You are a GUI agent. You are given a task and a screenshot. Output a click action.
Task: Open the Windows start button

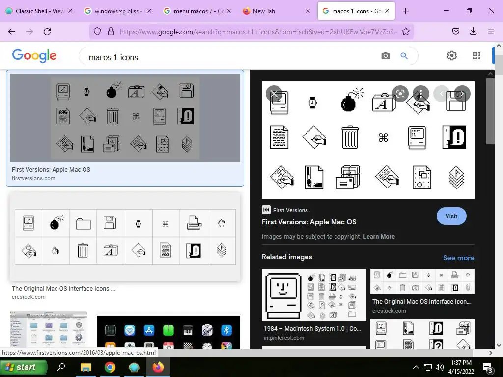coord(24,367)
